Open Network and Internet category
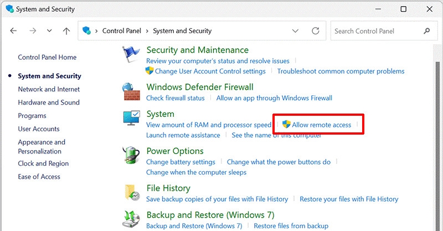The height and width of the screenshot is (231, 443). point(49,89)
